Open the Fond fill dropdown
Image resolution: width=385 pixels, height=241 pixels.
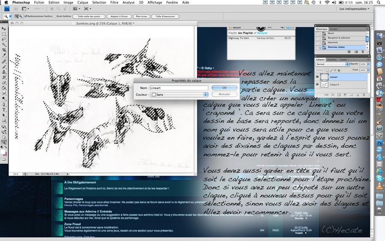[x=368, y=70]
